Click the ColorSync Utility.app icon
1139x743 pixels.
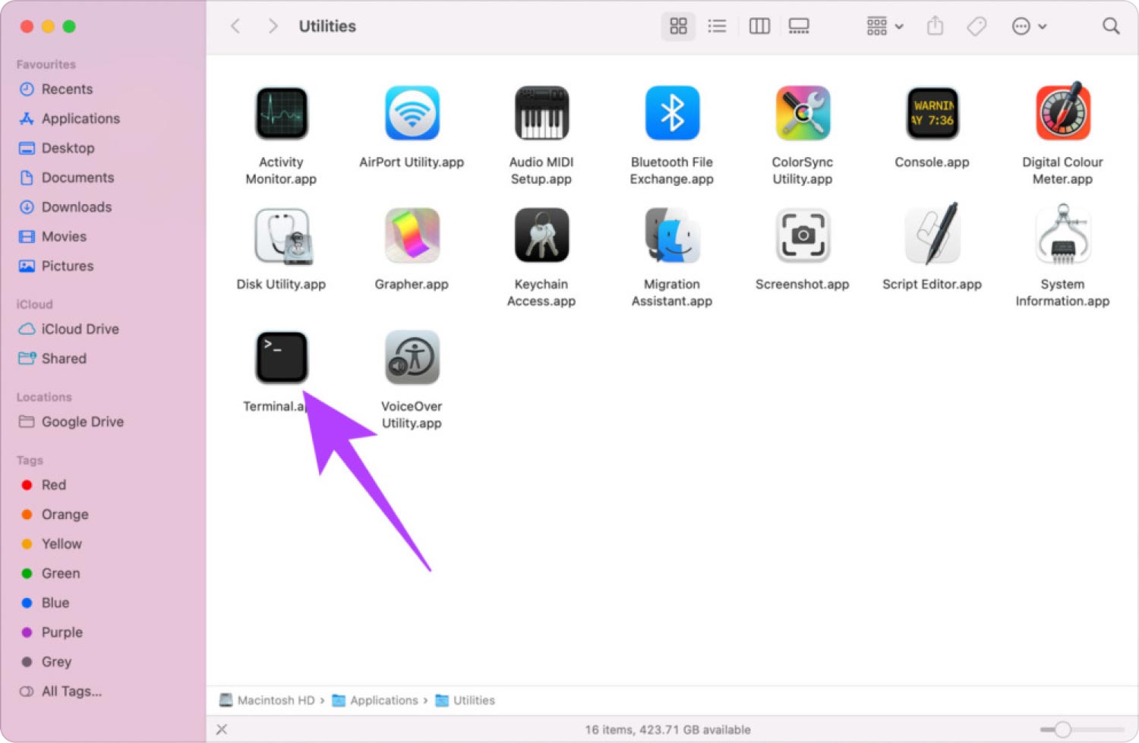(x=803, y=113)
